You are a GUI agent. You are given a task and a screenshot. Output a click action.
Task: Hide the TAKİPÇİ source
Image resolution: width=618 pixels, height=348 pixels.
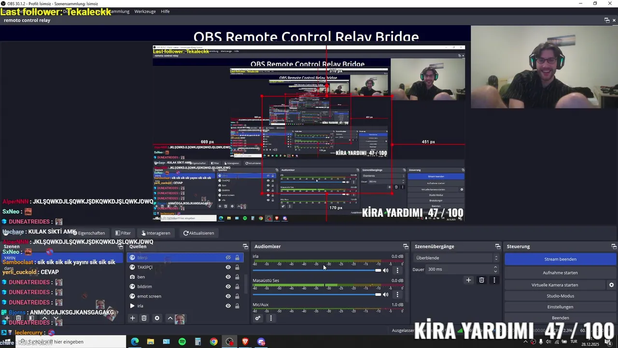228,267
